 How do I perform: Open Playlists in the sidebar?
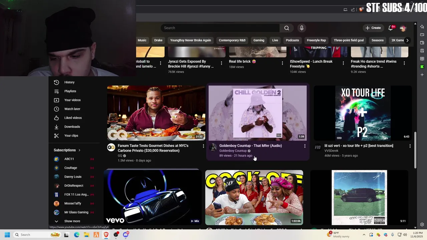pyautogui.click(x=73, y=91)
